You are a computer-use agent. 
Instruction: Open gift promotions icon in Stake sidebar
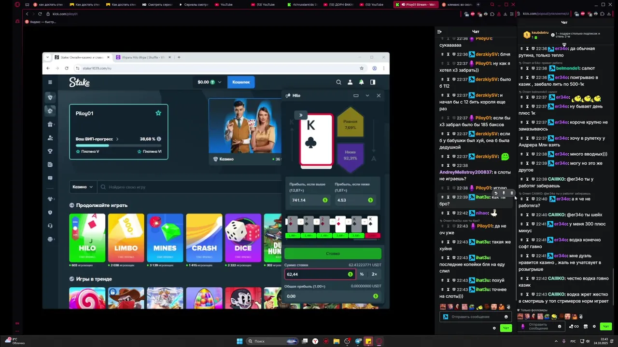tap(50, 124)
